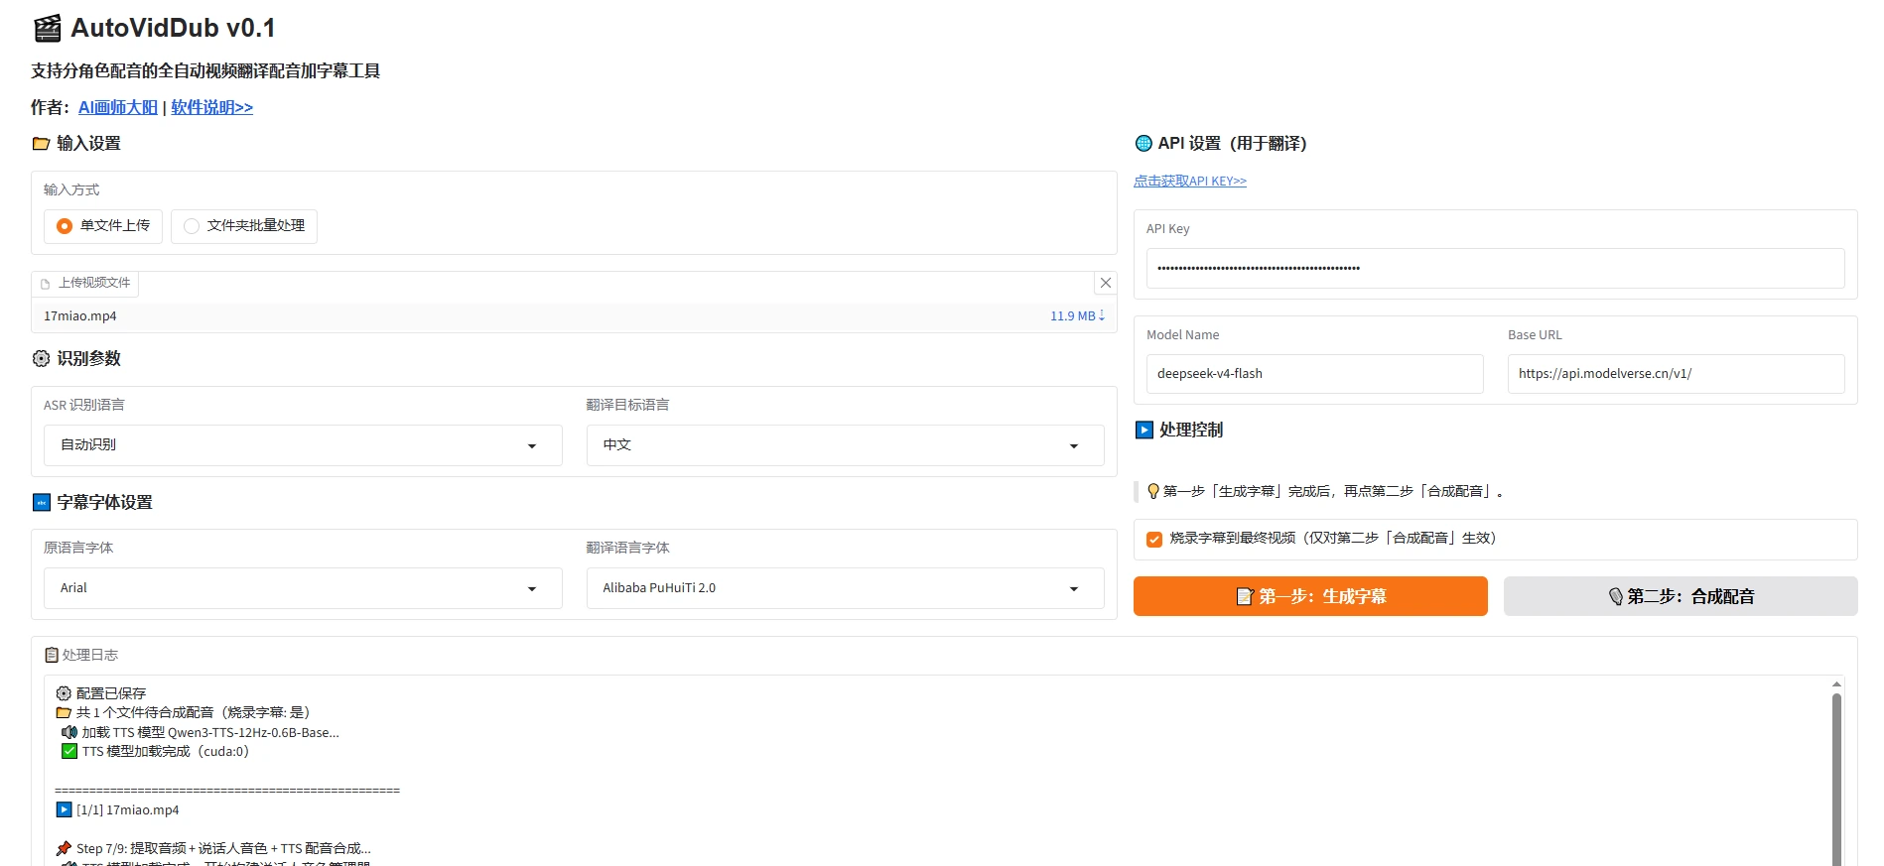
Task: Click the Base URL input field
Action: 1676,374
